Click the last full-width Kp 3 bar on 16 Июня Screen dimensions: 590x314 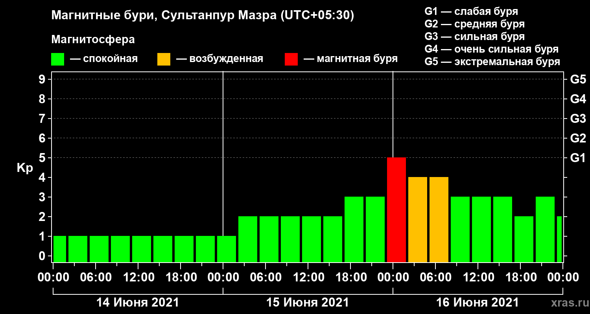[545, 229]
